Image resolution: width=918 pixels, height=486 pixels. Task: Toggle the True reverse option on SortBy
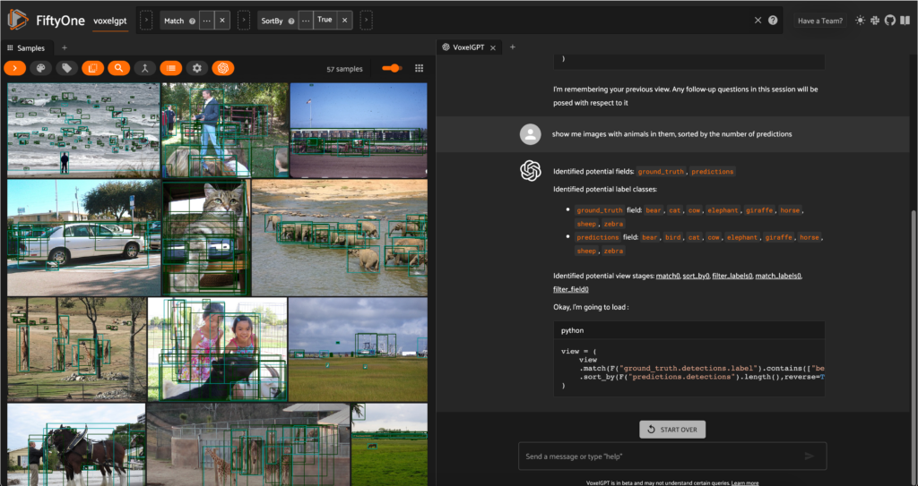pyautogui.click(x=325, y=20)
